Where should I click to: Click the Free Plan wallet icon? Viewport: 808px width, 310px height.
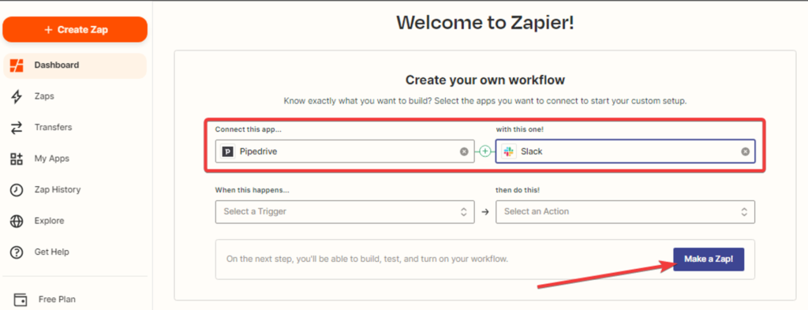[x=21, y=299]
